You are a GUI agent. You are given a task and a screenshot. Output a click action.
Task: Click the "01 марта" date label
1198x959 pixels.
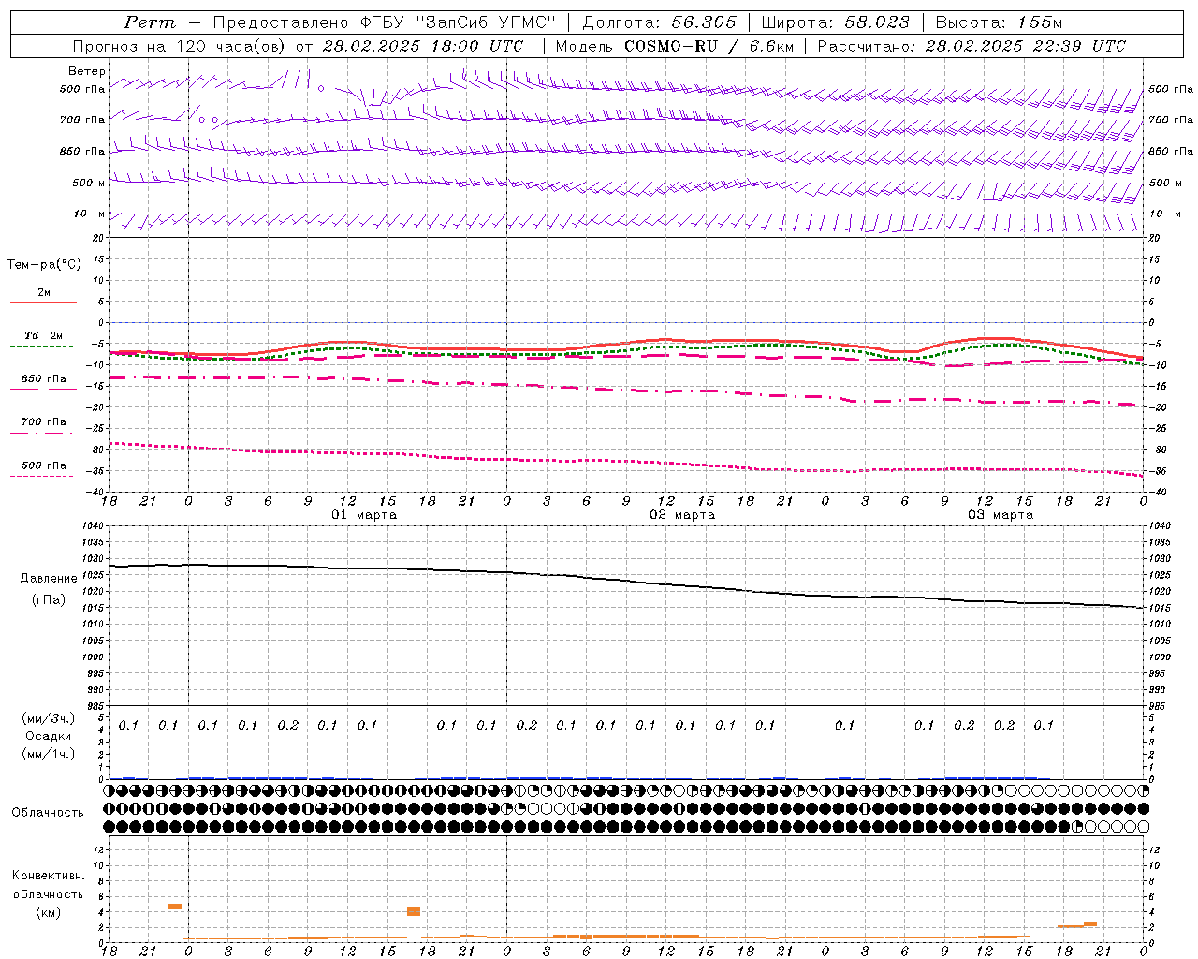(365, 515)
